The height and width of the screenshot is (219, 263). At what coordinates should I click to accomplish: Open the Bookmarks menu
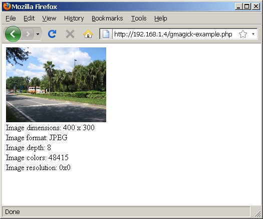point(107,18)
